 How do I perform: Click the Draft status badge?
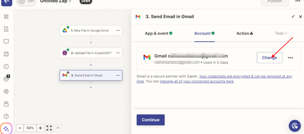pos(86,1)
